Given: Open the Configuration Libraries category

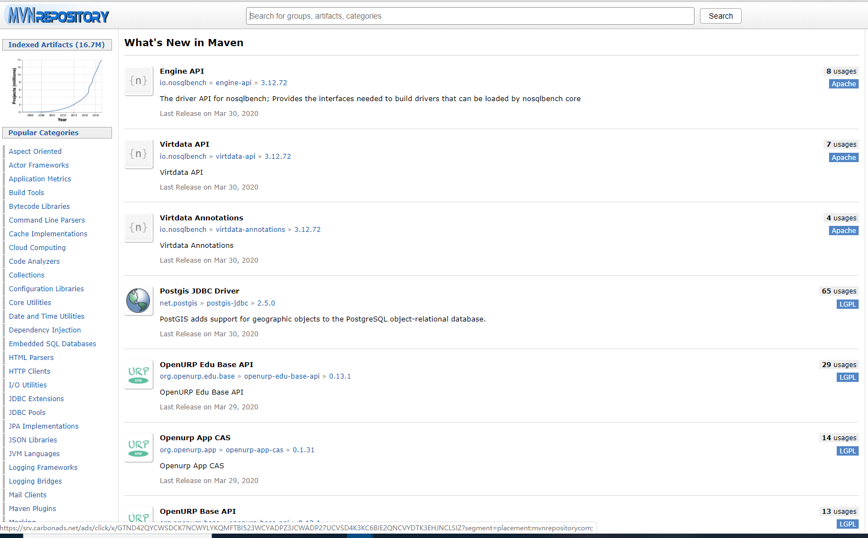Looking at the screenshot, I should (x=46, y=289).
